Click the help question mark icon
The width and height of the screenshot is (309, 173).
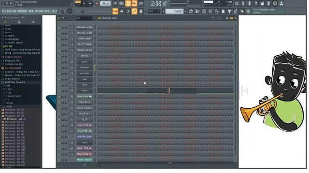(x=255, y=3)
